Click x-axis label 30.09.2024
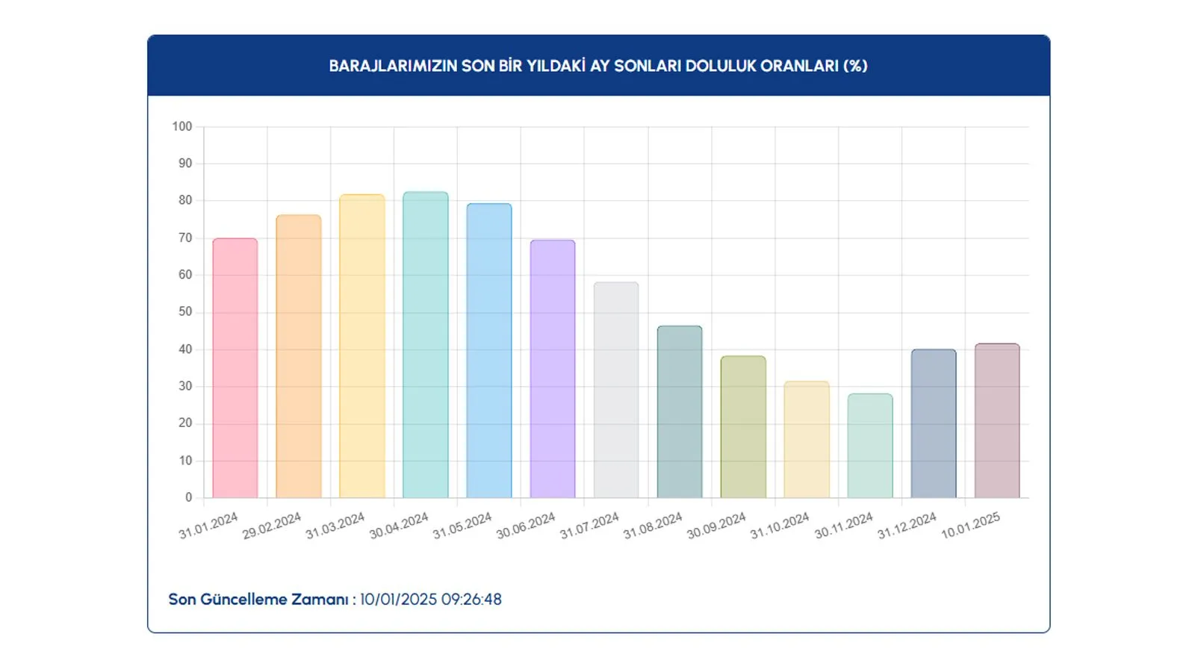 (x=716, y=526)
